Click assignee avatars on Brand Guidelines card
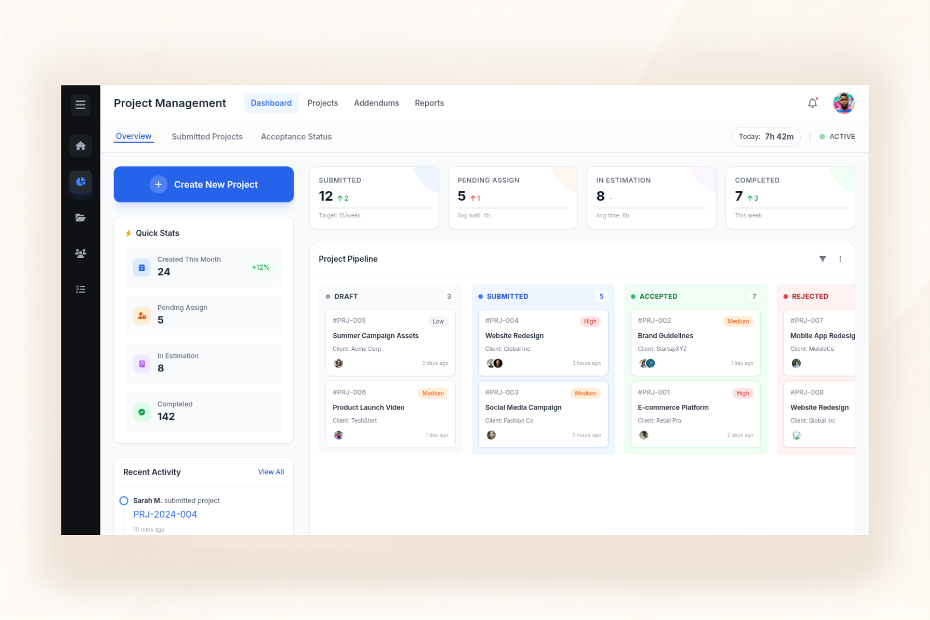 (x=647, y=363)
